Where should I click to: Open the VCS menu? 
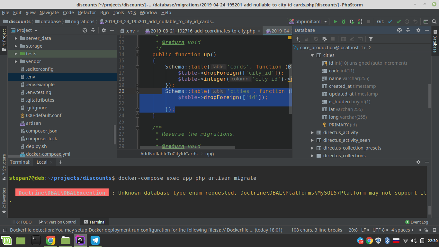coord(132,13)
